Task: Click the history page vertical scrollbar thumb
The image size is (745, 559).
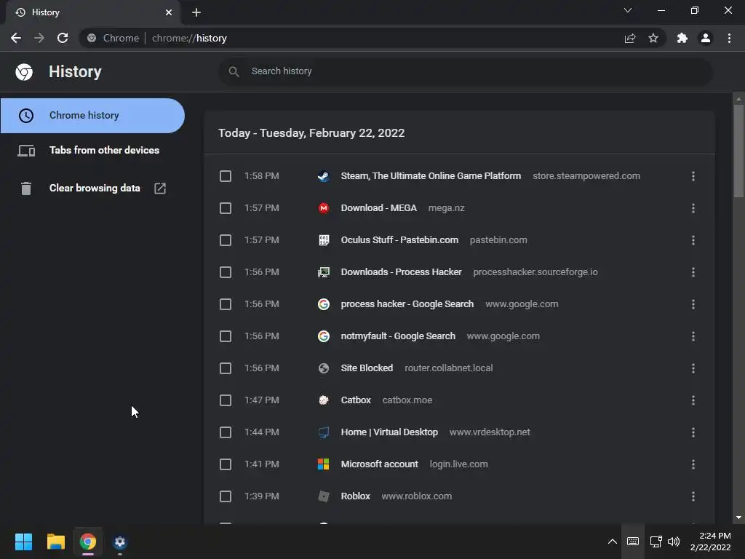Action: (x=738, y=150)
